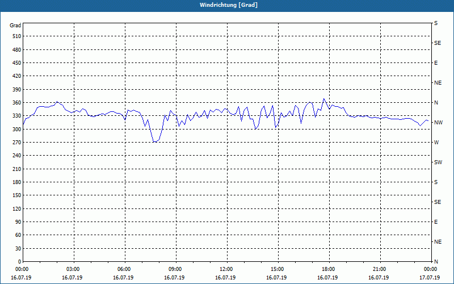Select the 16.07.19 date under 06:00

tap(123, 278)
